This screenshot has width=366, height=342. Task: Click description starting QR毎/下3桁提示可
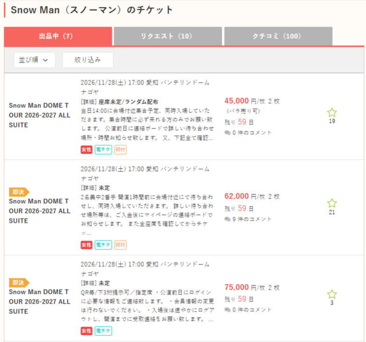tap(147, 306)
